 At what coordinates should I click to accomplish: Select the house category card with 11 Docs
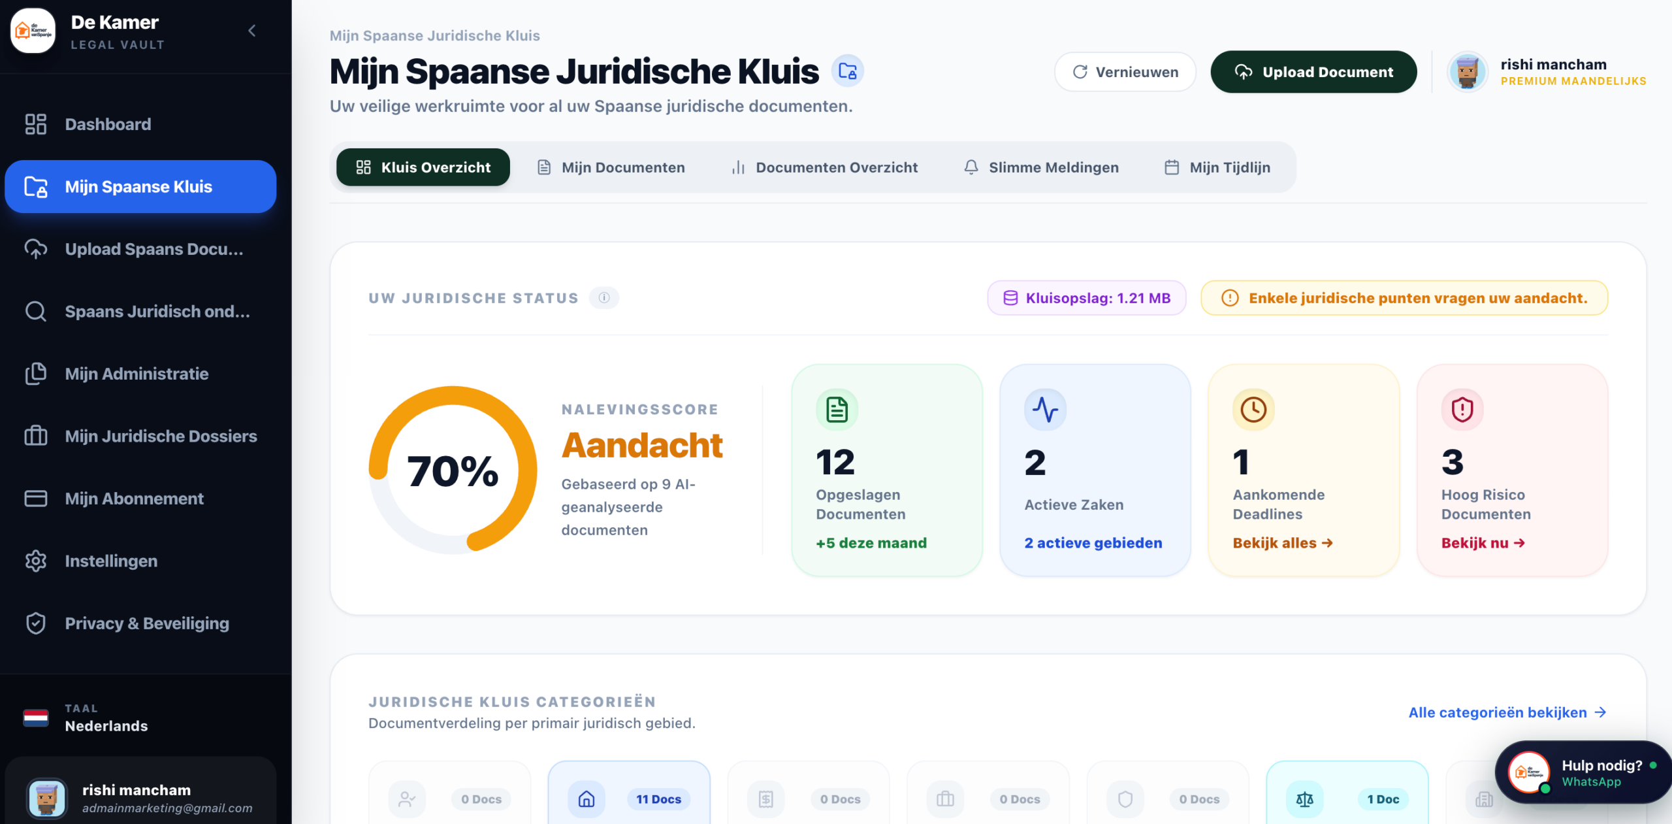pos(629,793)
